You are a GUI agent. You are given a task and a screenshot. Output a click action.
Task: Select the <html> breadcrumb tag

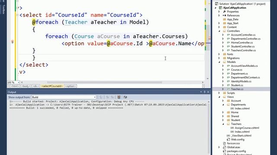point(15,86)
